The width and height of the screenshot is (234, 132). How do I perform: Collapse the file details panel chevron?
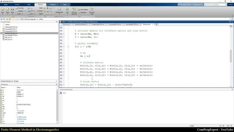click(56, 81)
